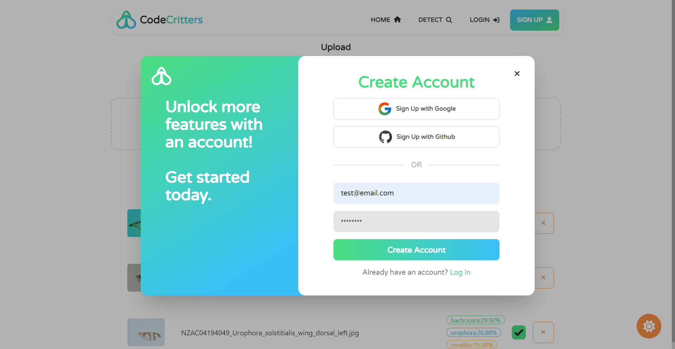Close the Create Account dialog

(517, 74)
